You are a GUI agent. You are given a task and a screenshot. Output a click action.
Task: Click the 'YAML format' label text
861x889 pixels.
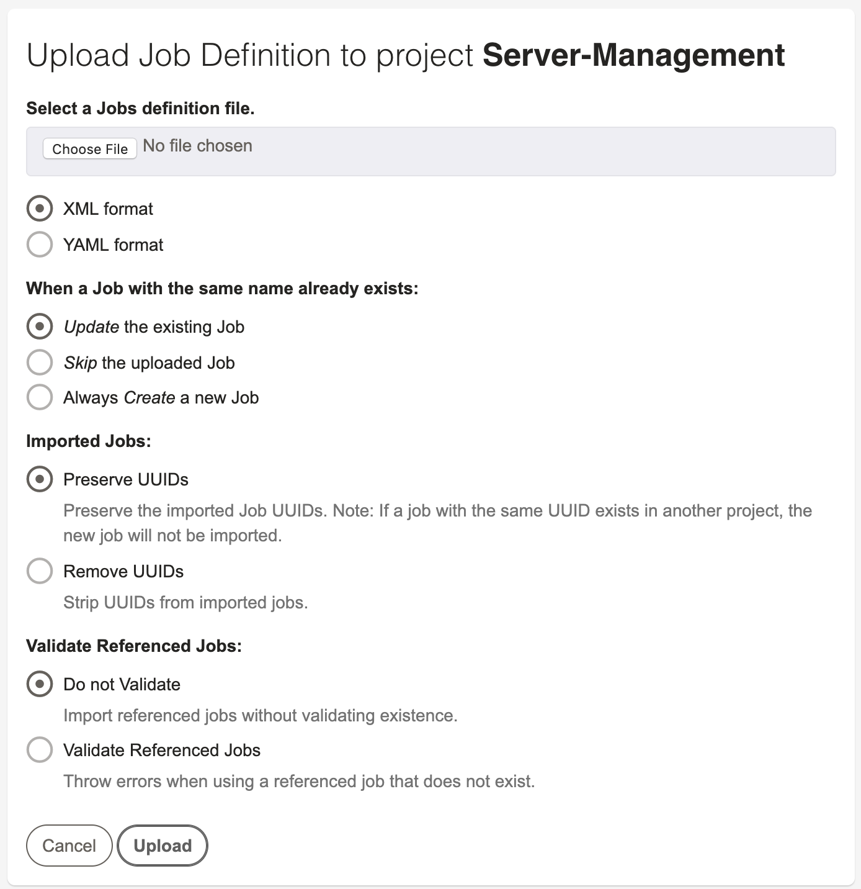tap(112, 244)
